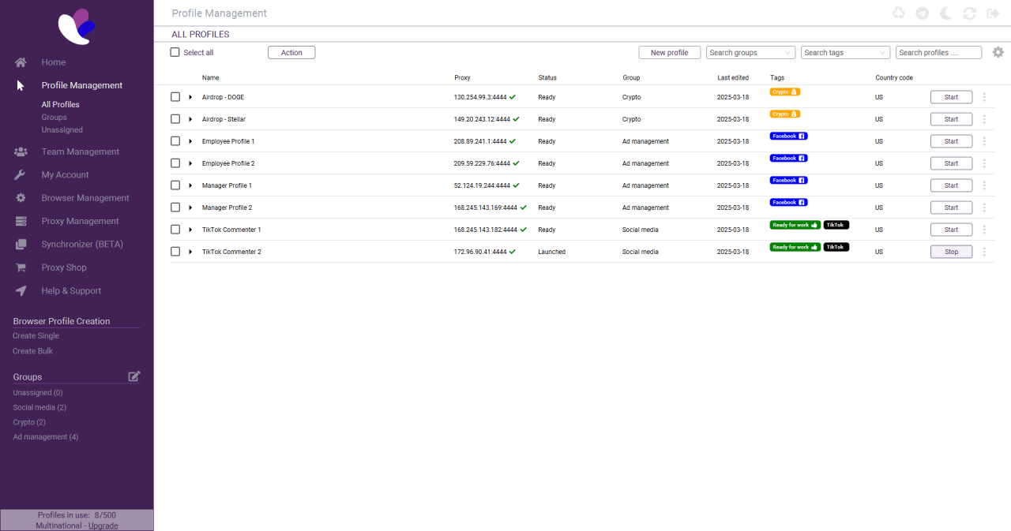The image size is (1011, 531).
Task: Open table settings gear icon
Action: (x=998, y=52)
